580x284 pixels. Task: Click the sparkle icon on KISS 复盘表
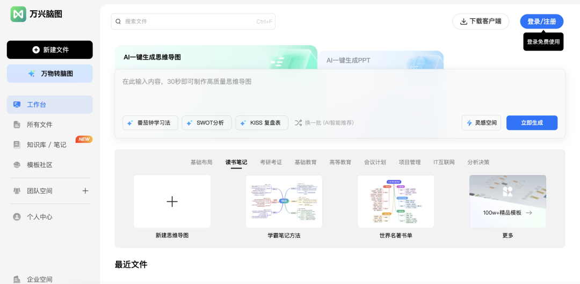point(243,123)
